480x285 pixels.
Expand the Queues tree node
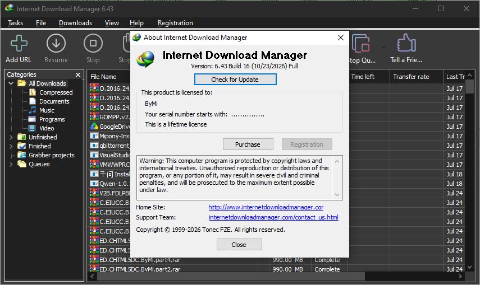(11, 164)
